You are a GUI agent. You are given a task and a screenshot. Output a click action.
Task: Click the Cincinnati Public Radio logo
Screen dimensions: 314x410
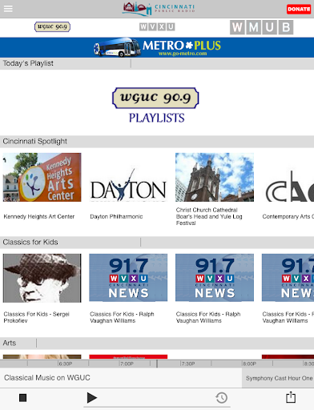[x=159, y=9]
